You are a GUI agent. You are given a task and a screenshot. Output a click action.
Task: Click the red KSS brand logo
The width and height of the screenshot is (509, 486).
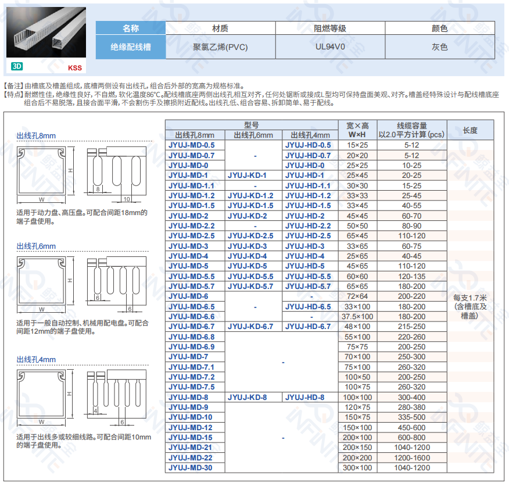(x=75, y=68)
